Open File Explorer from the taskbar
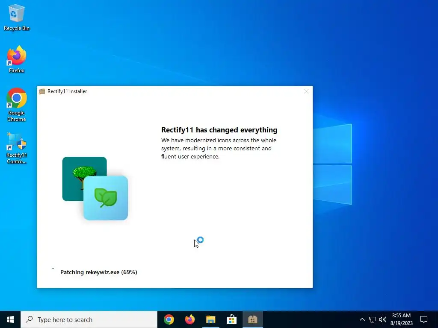 [x=211, y=319]
